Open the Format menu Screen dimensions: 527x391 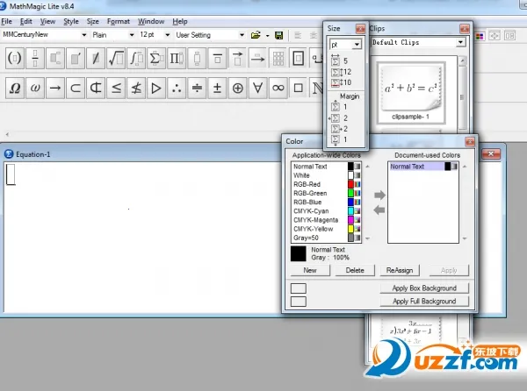click(119, 21)
